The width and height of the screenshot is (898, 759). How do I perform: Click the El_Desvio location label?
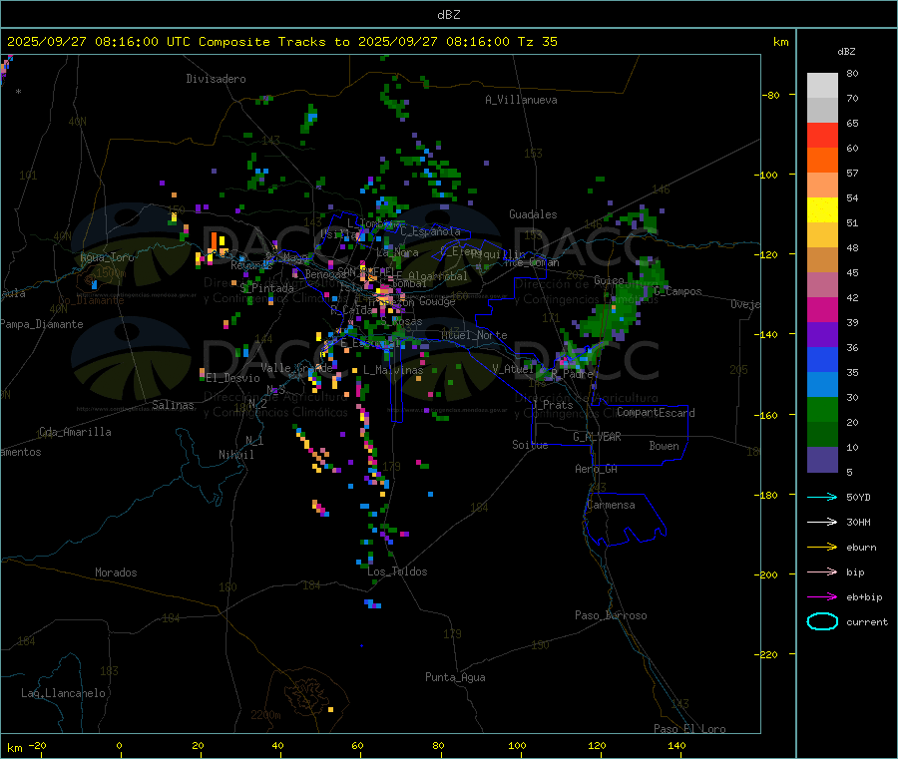(232, 378)
